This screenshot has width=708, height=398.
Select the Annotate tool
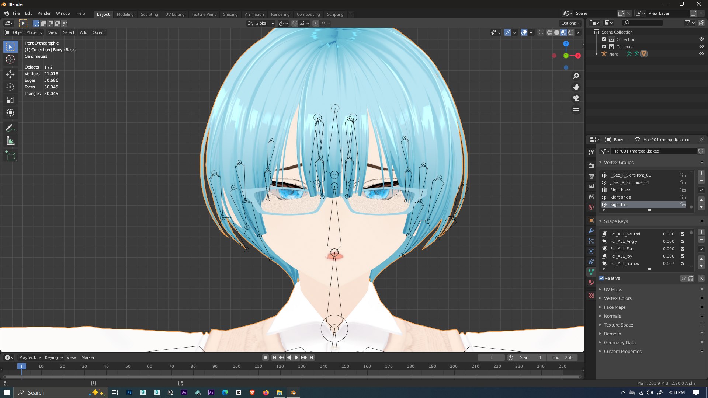pos(10,128)
